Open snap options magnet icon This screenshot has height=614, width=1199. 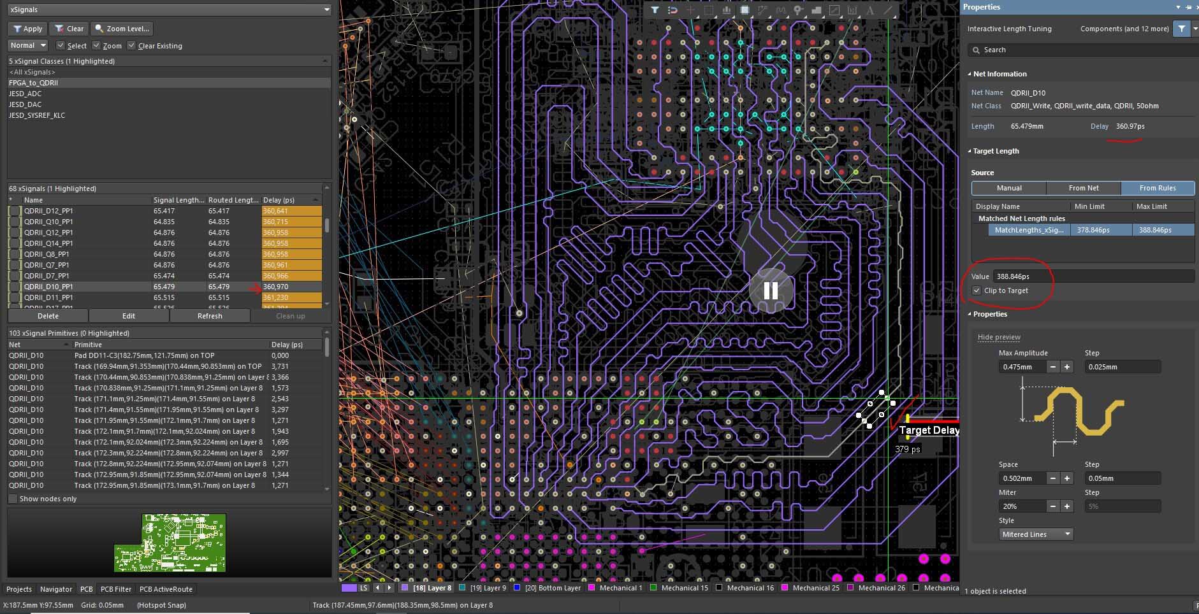[x=672, y=10]
